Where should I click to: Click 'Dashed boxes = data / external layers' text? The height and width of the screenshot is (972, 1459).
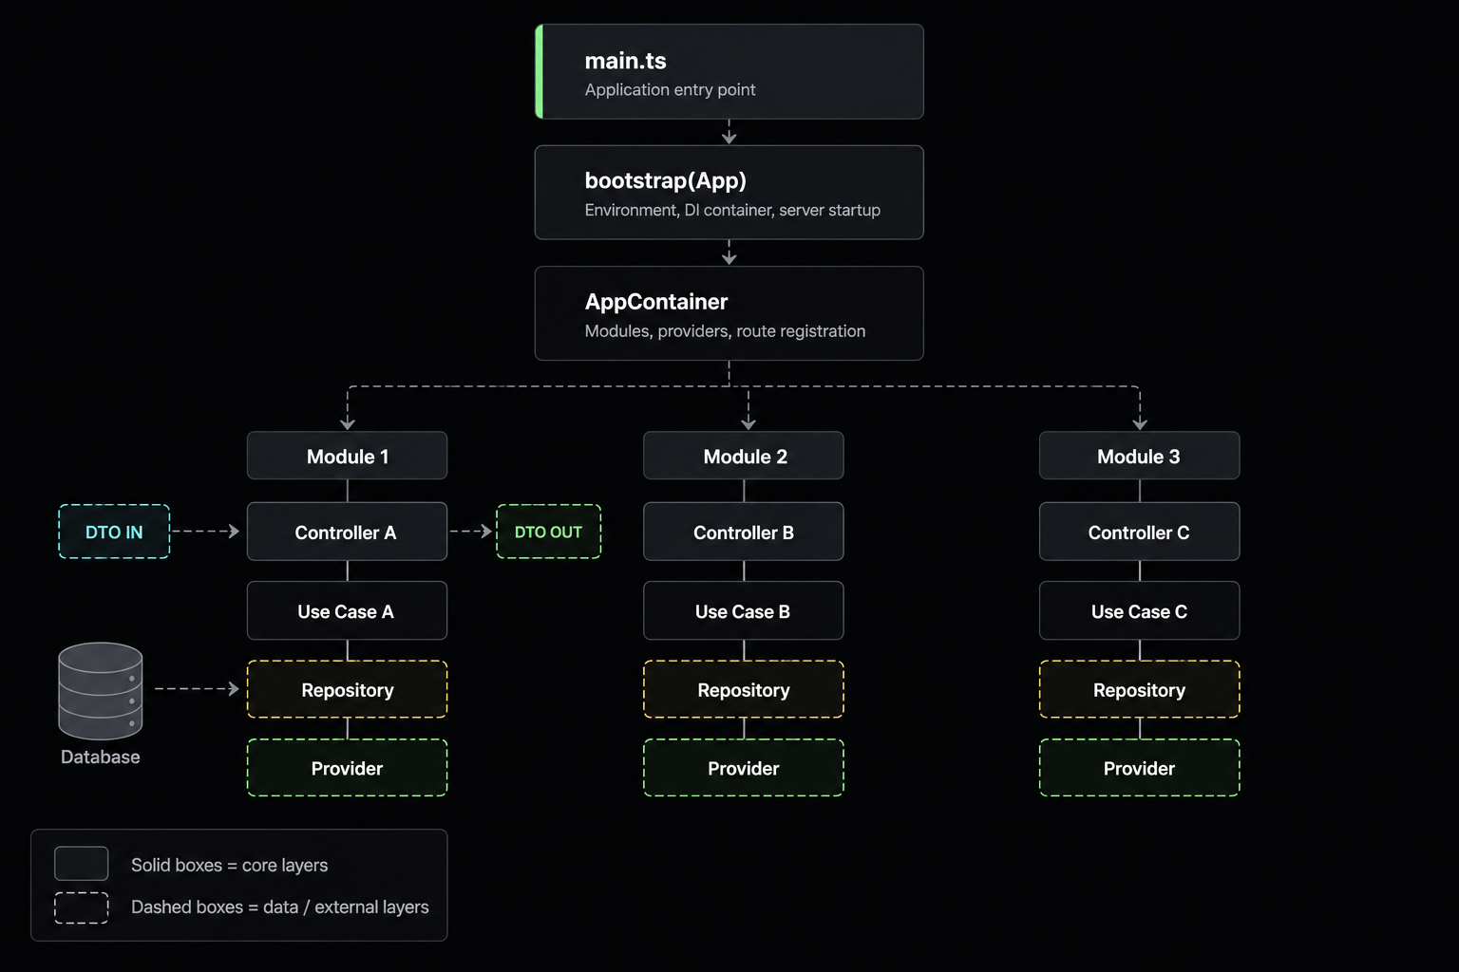pos(280,907)
